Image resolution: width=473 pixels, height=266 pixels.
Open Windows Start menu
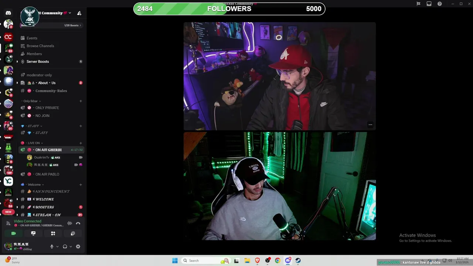pos(175,260)
